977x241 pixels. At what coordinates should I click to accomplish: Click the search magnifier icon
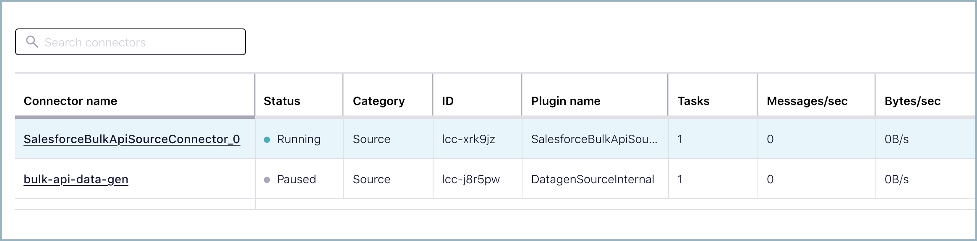point(32,42)
